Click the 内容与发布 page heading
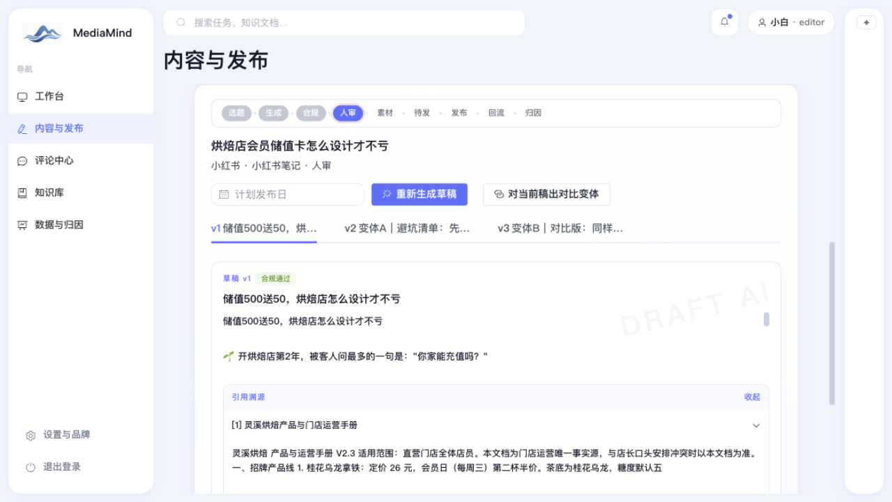Viewport: 892px width, 502px height. 216,61
